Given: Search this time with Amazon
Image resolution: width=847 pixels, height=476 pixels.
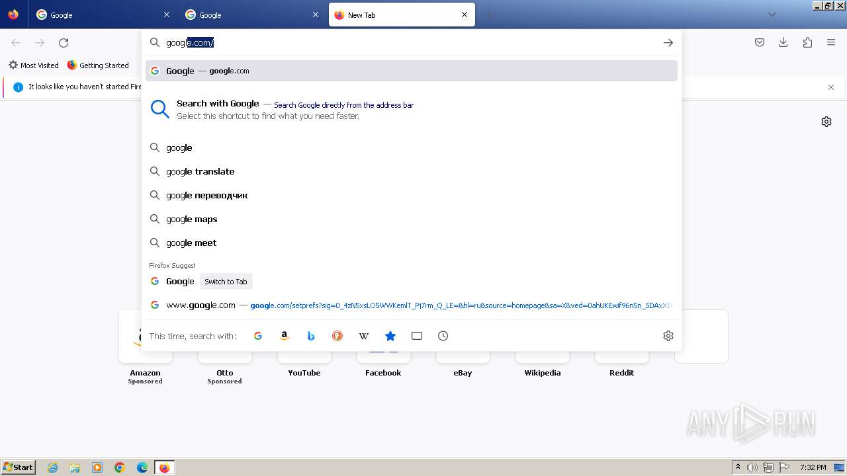Looking at the screenshot, I should 285,336.
